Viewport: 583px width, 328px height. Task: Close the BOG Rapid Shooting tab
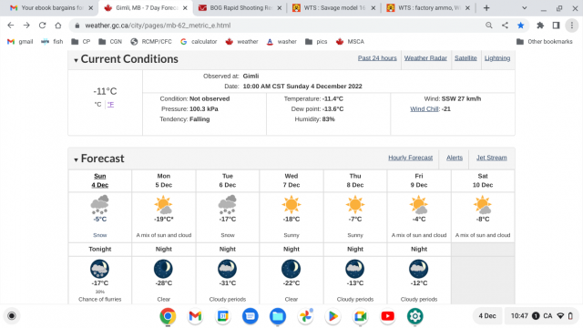[x=280, y=8]
